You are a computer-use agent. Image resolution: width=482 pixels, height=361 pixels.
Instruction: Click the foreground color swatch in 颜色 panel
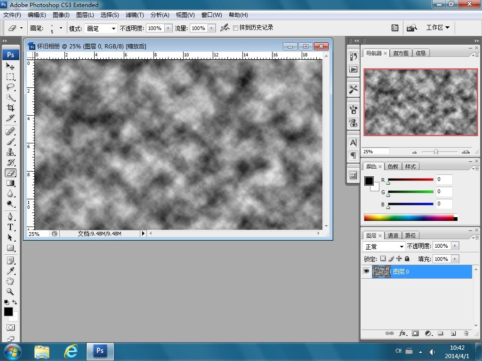(369, 181)
